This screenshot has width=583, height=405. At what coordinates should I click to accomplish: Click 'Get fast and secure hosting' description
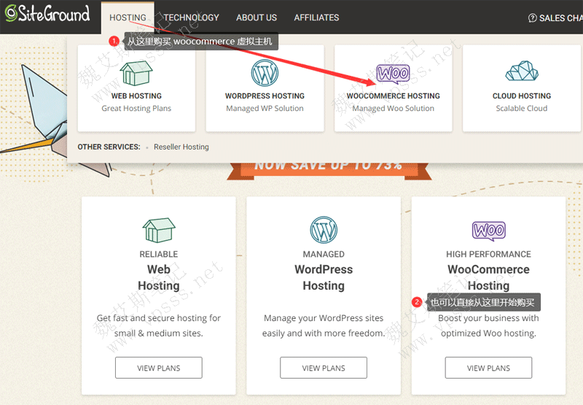click(x=159, y=325)
